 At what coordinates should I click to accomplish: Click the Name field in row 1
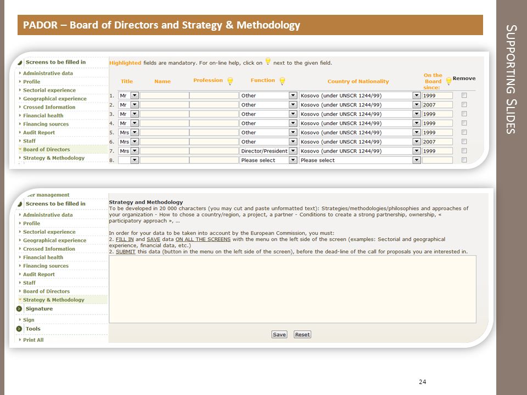click(x=164, y=95)
